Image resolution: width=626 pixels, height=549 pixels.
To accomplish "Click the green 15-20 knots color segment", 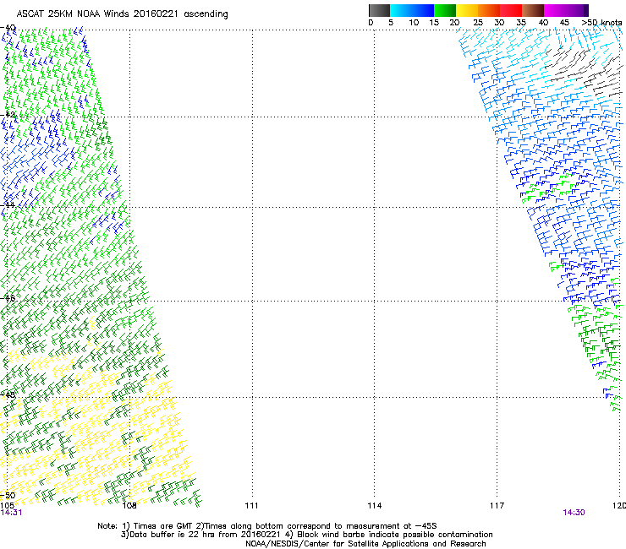I will click(445, 10).
